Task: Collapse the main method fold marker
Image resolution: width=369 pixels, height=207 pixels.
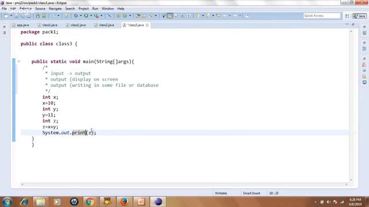Action: click(x=19, y=62)
